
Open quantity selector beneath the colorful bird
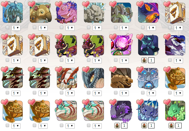(x=151, y=28)
